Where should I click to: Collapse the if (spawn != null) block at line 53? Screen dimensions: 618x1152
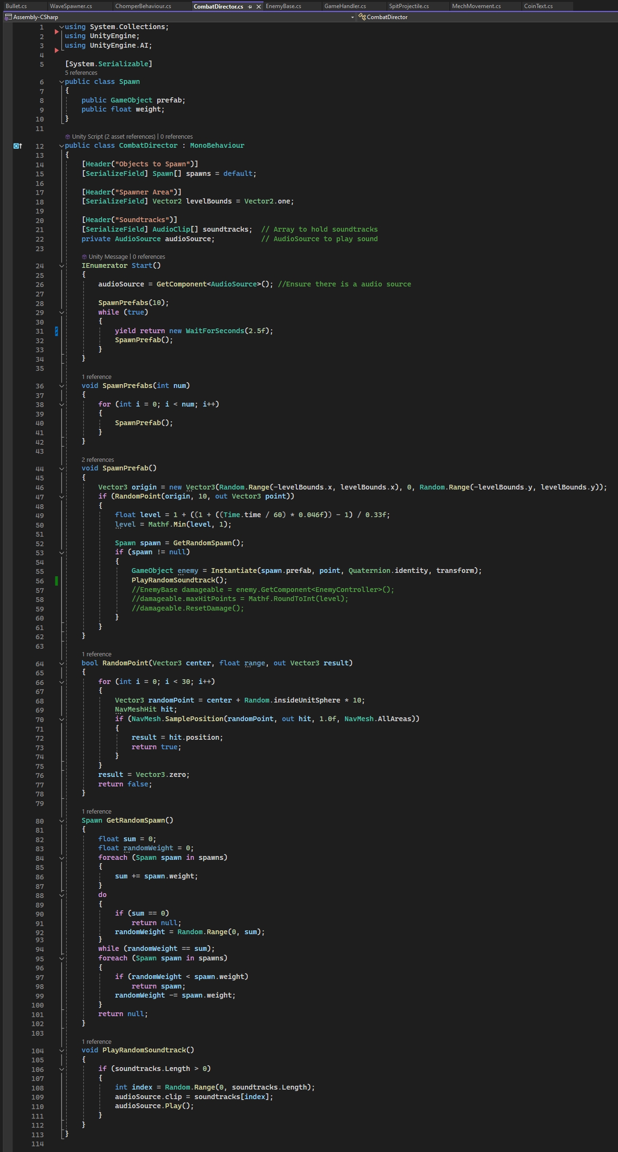(x=61, y=552)
